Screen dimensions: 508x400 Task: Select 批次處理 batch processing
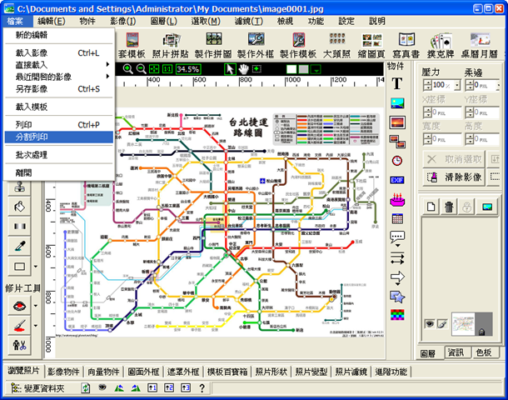coord(58,155)
